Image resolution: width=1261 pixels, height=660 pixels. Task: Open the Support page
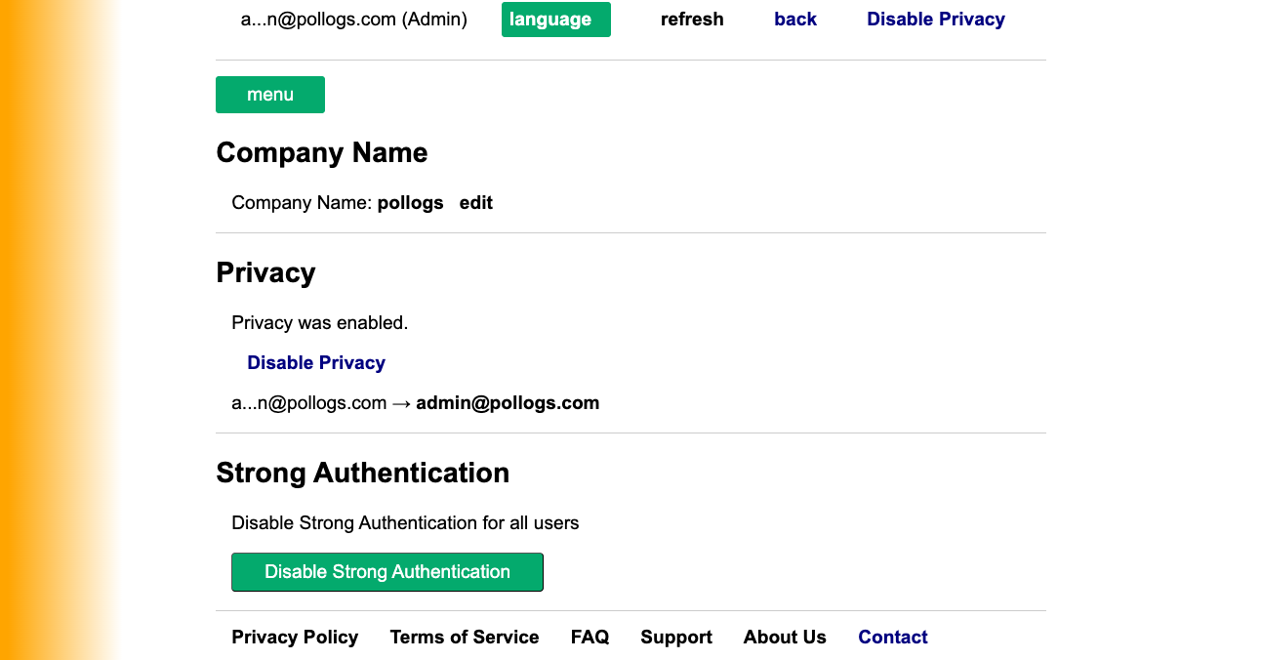coord(676,637)
